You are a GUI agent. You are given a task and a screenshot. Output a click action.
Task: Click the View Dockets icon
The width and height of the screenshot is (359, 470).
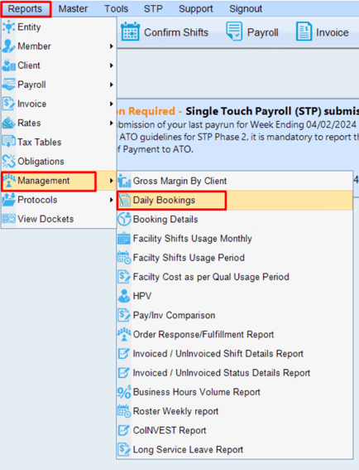tap(8, 219)
